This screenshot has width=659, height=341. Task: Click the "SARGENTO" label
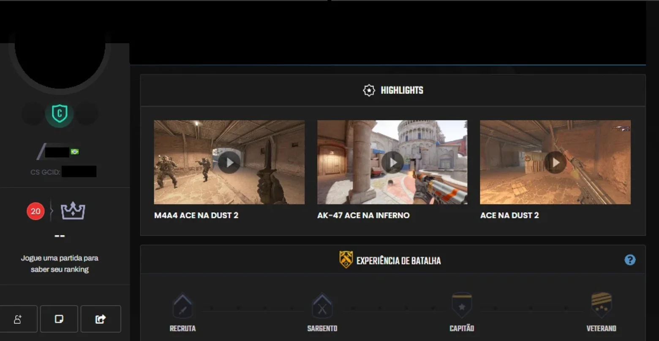click(322, 328)
